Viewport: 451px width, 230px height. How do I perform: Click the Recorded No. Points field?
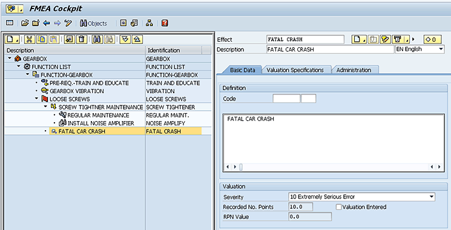(301, 207)
